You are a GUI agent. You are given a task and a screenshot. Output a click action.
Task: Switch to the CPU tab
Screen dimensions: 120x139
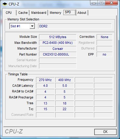point(10,13)
